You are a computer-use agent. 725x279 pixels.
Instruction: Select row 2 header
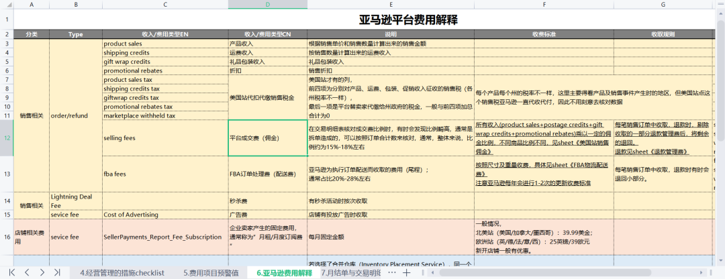[x=7, y=35]
